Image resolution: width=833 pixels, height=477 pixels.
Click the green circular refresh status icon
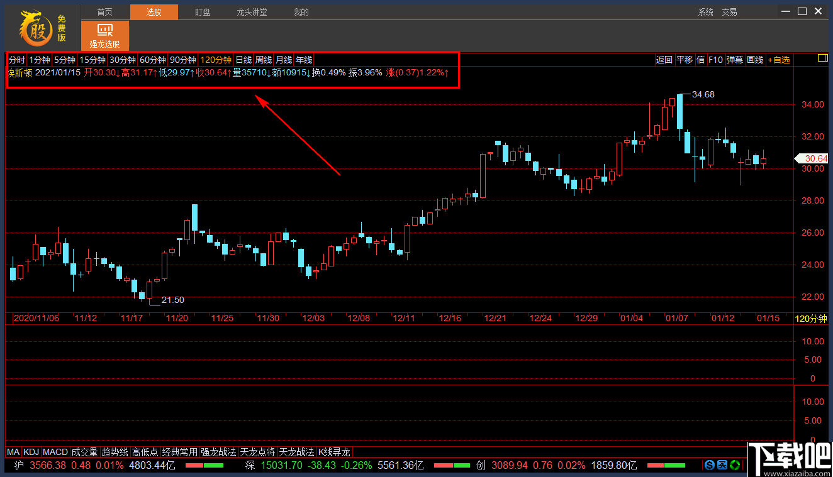(734, 465)
